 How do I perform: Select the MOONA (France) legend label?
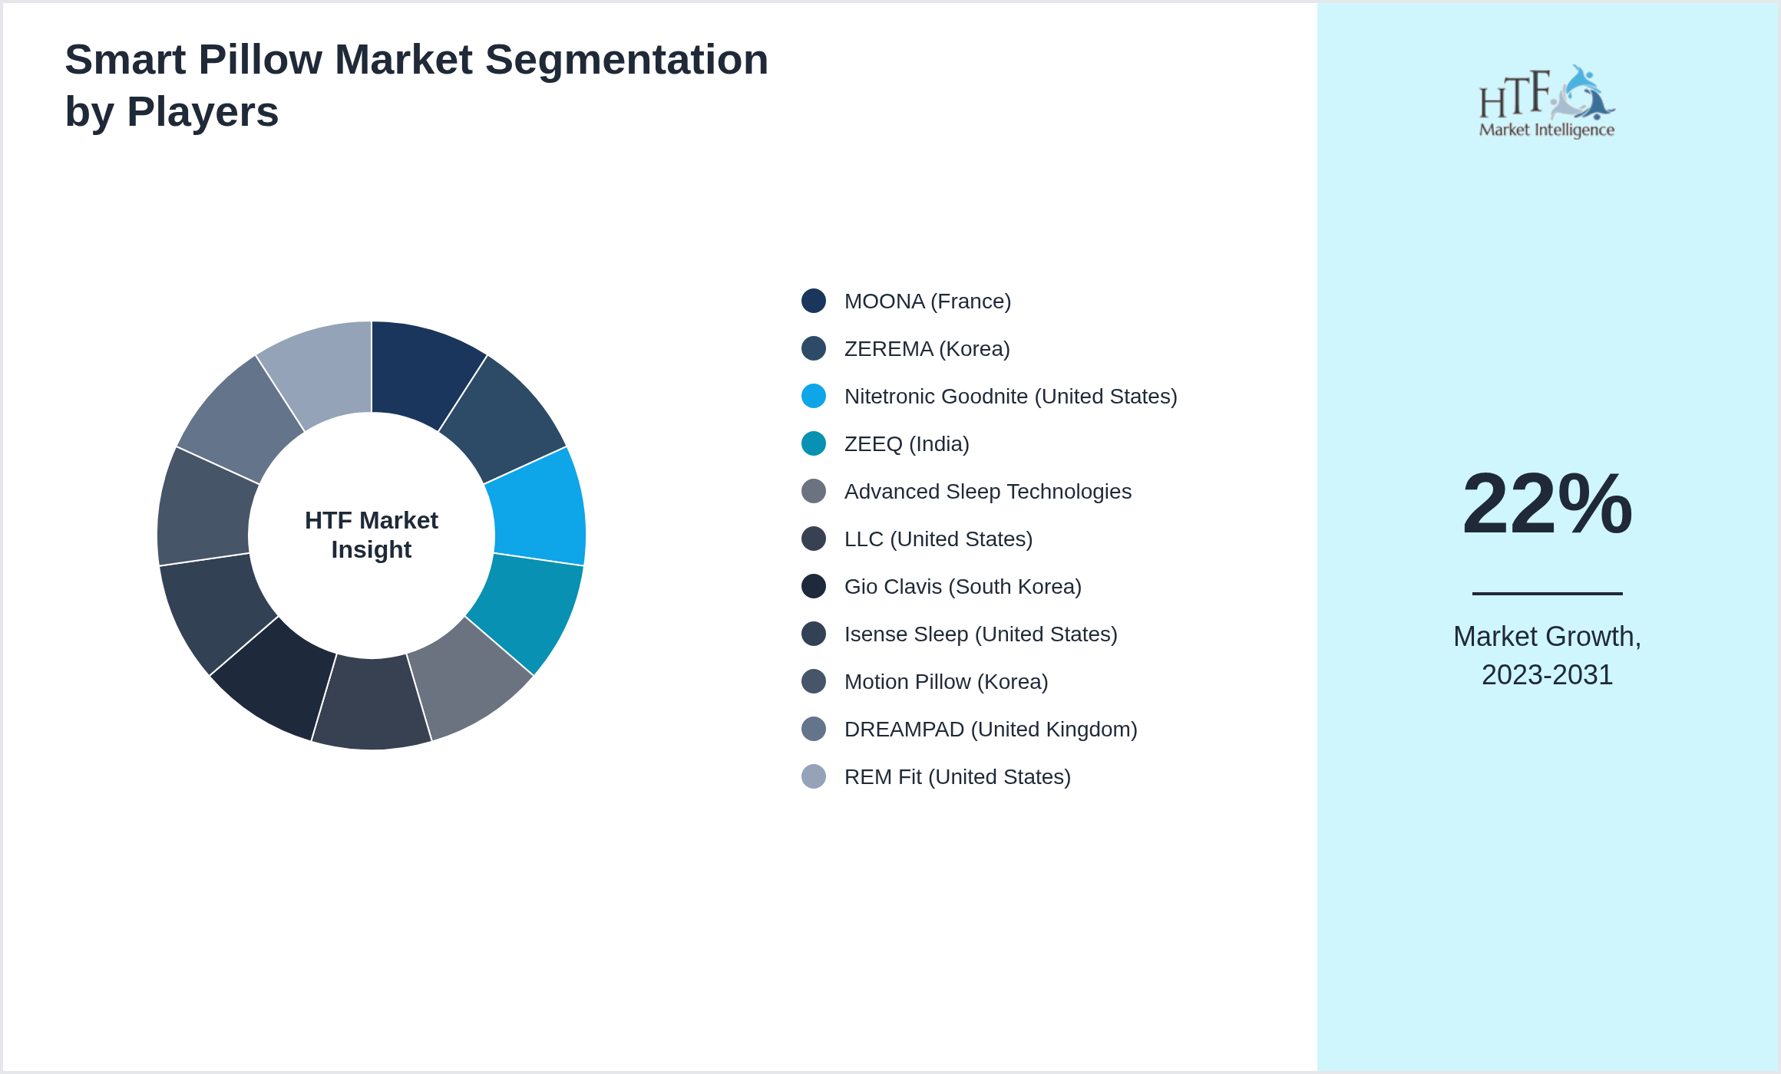pyautogui.click(x=927, y=301)
